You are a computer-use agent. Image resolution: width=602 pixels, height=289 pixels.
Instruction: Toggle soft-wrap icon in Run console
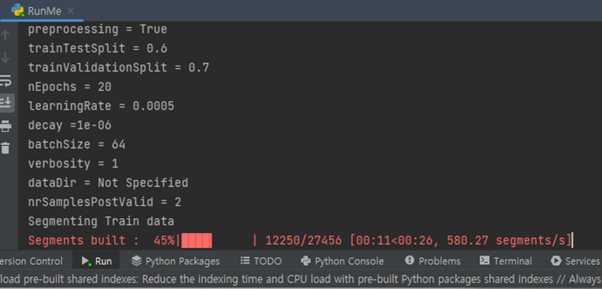[6, 81]
